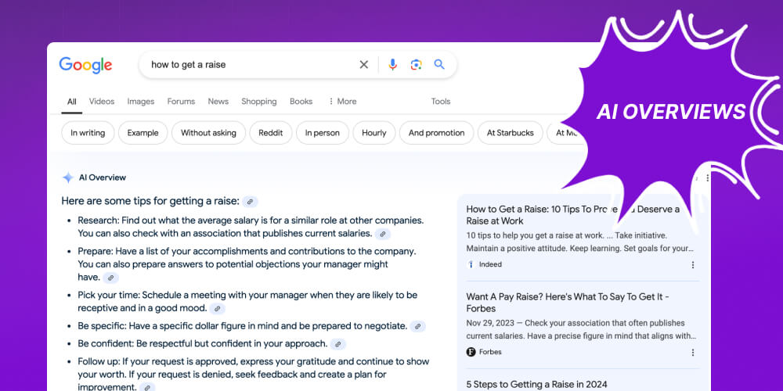Viewport: 783px width, 391px height.
Task: Open 'Want A Pay Raise?' Forbes article
Action: [x=568, y=303]
